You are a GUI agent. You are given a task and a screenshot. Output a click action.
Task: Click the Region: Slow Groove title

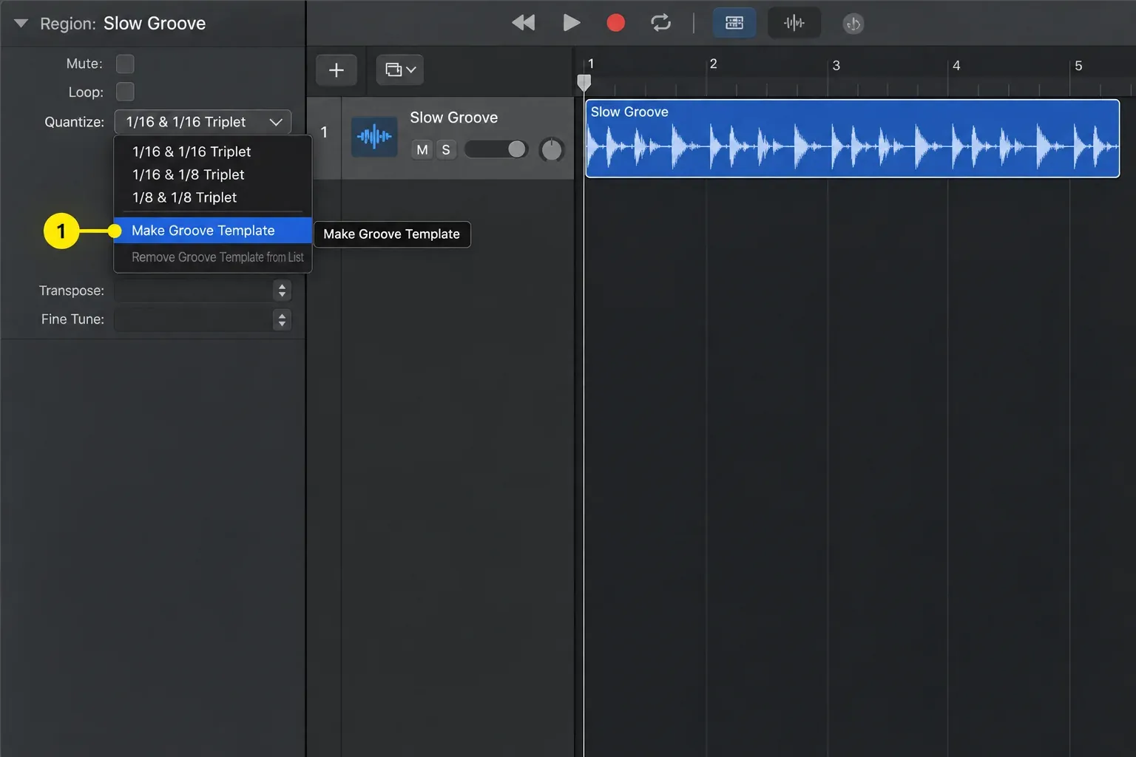pos(123,23)
